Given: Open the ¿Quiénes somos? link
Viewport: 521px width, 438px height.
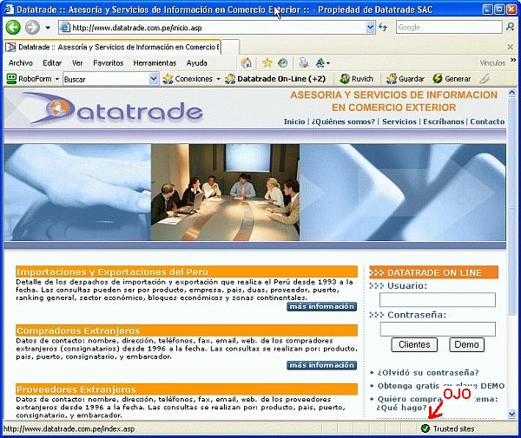Looking at the screenshot, I should 343,121.
